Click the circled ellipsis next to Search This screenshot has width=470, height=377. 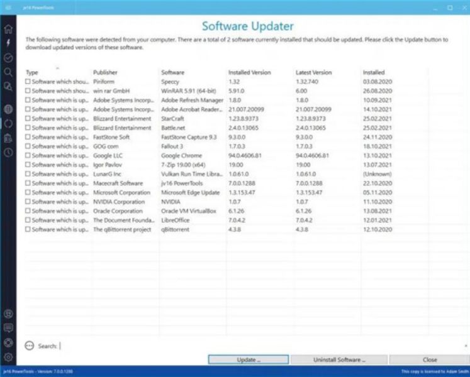30,346
